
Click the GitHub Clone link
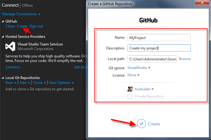point(10,26)
